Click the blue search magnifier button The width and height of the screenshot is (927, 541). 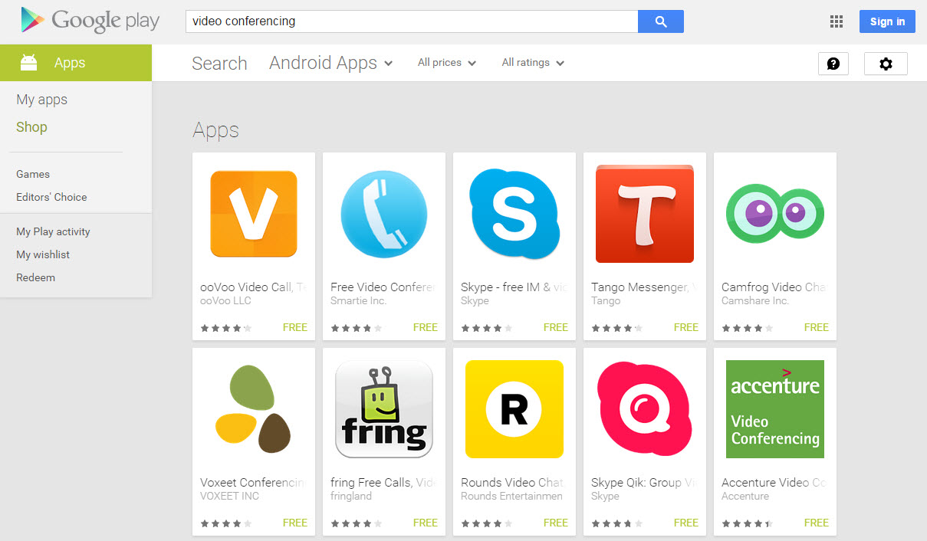click(x=661, y=21)
